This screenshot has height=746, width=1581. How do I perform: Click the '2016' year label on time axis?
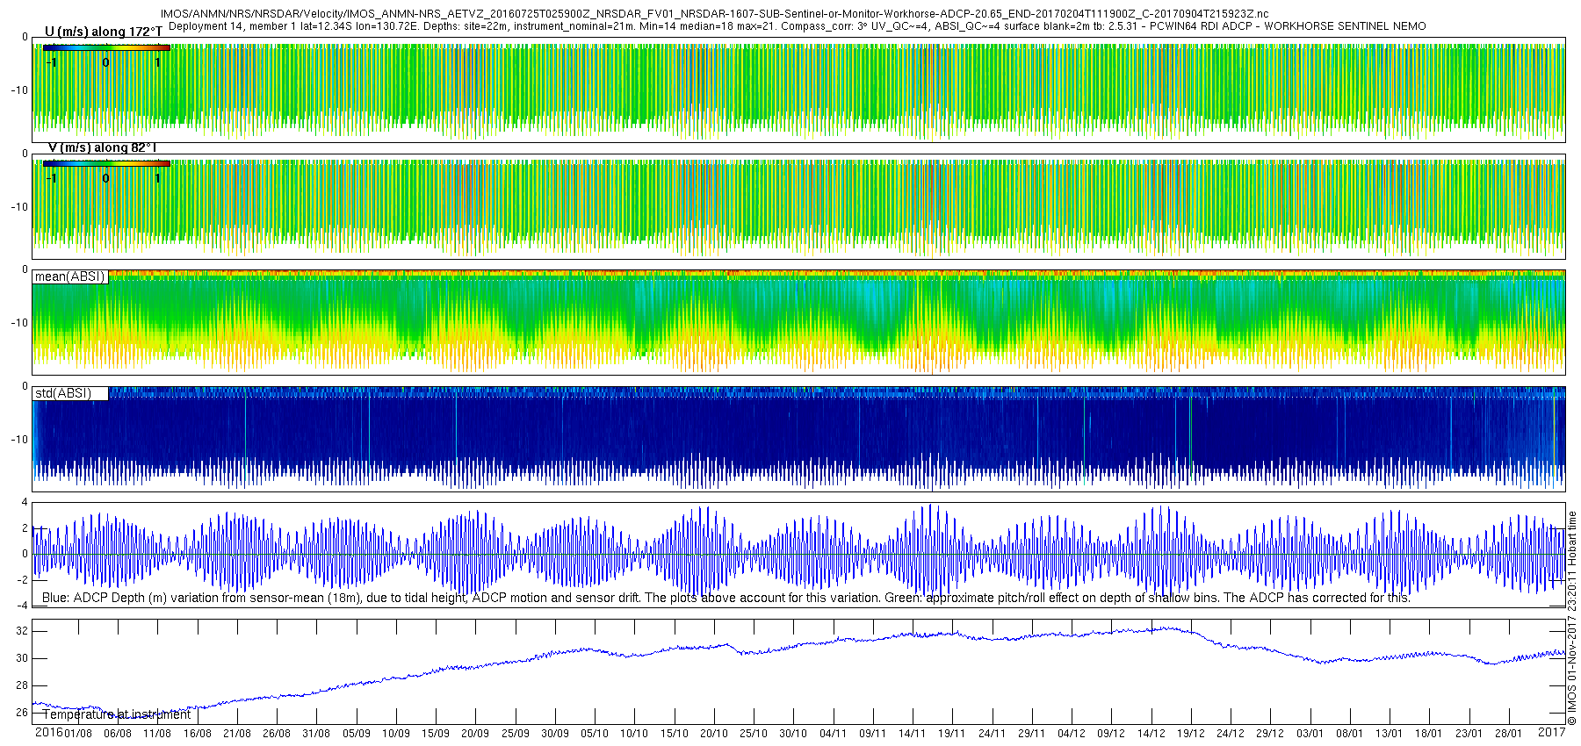pyautogui.click(x=48, y=732)
